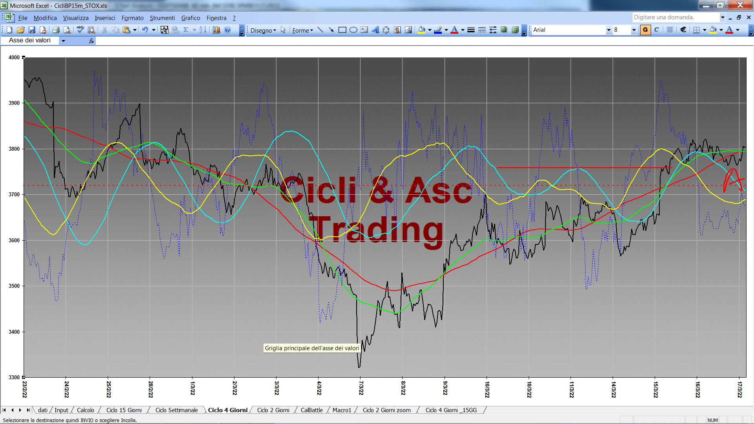Click the AutoSum sigma icon

coord(186,30)
